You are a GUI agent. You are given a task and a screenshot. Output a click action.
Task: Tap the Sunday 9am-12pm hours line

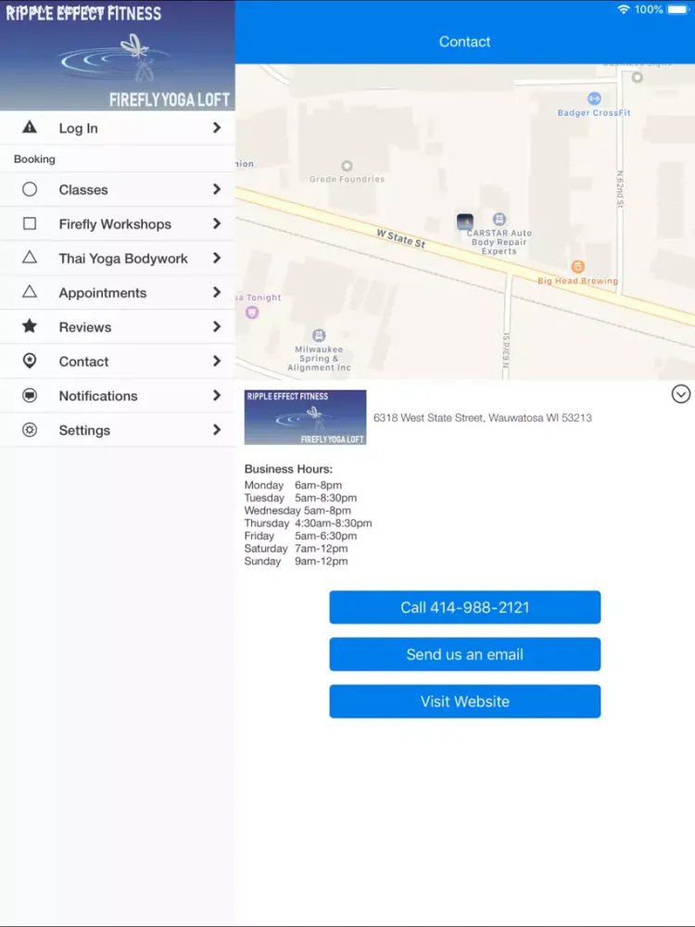(297, 561)
